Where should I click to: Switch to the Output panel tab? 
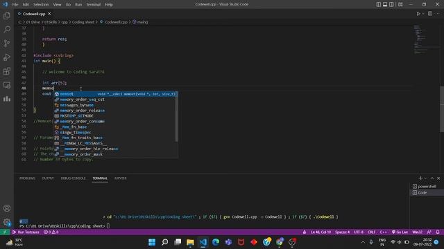[x=48, y=178]
